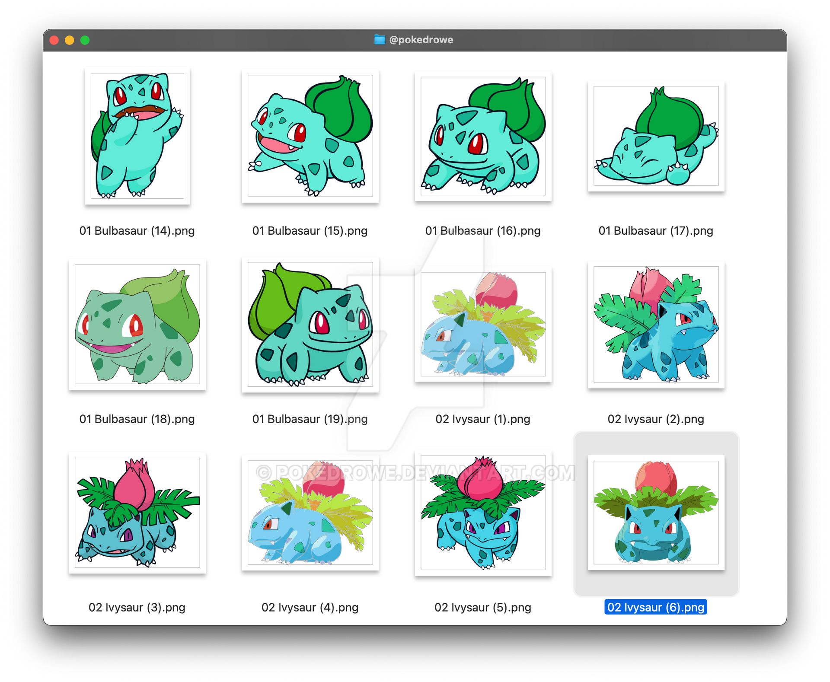
Task: Click the blue folder icon in title bar
Action: tap(380, 40)
